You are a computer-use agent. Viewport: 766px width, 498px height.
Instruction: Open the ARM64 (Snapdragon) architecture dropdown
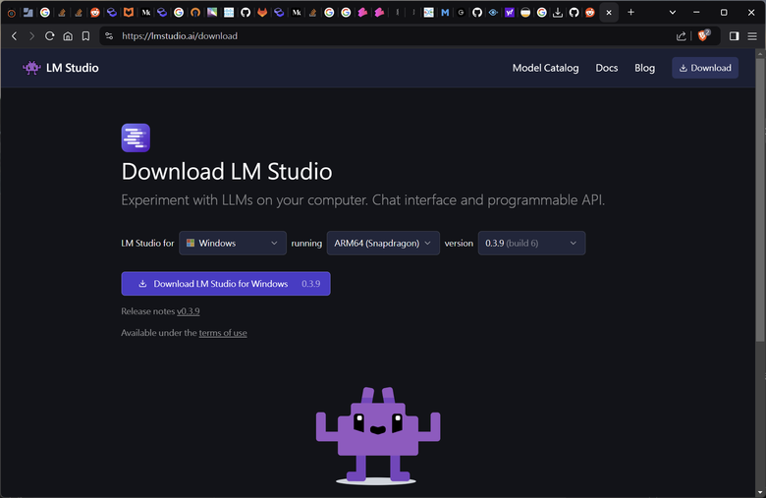pyautogui.click(x=383, y=243)
